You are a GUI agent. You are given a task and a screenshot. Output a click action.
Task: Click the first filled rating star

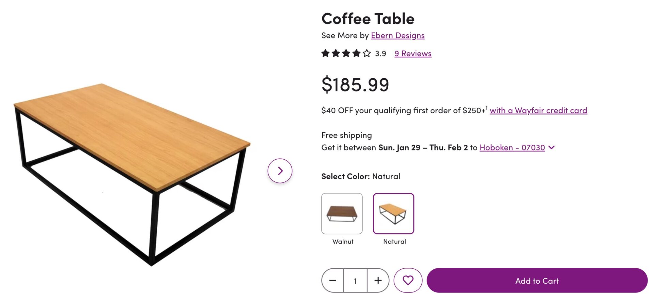click(325, 53)
